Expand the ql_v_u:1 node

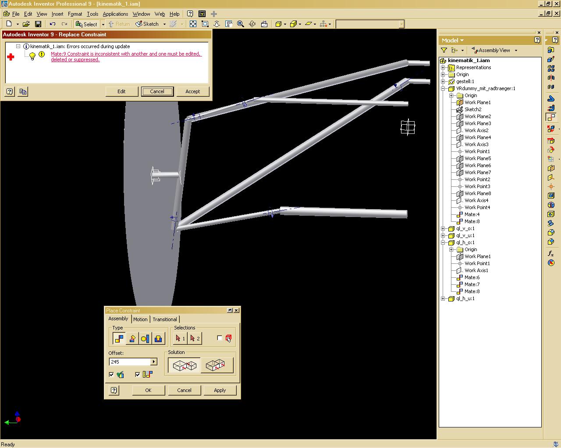coord(443,235)
